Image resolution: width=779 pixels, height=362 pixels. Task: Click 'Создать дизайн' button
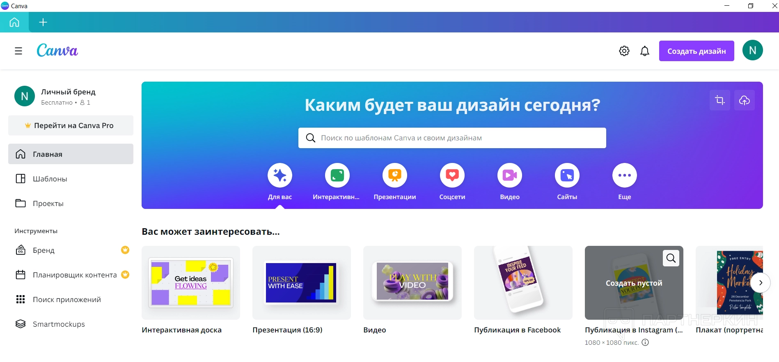point(697,51)
